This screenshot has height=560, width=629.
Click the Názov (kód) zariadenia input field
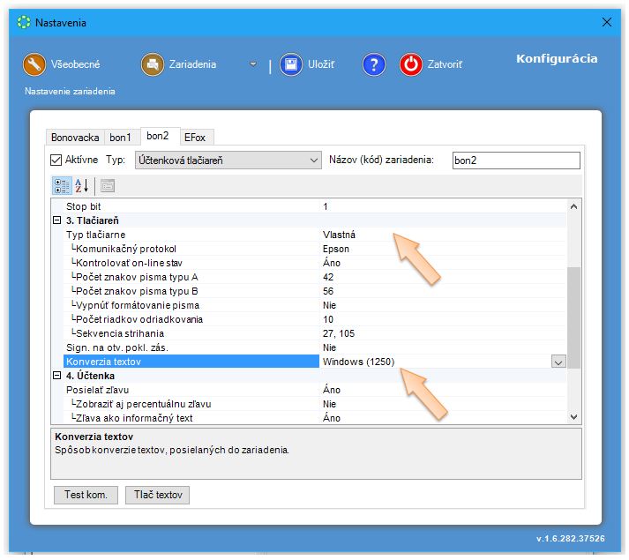[515, 161]
